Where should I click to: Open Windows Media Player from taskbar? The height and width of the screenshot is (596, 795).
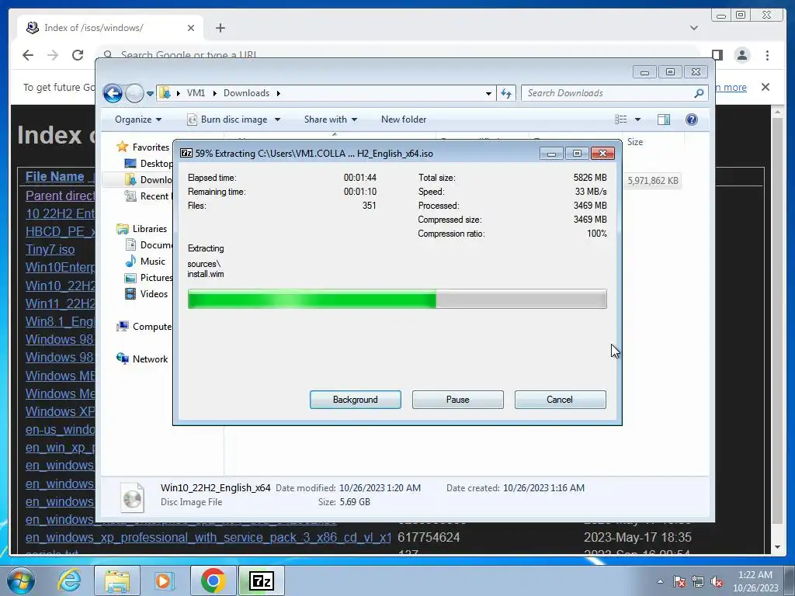(164, 580)
